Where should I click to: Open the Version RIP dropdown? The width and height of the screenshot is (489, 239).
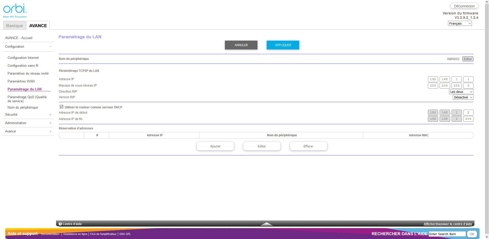(x=463, y=97)
